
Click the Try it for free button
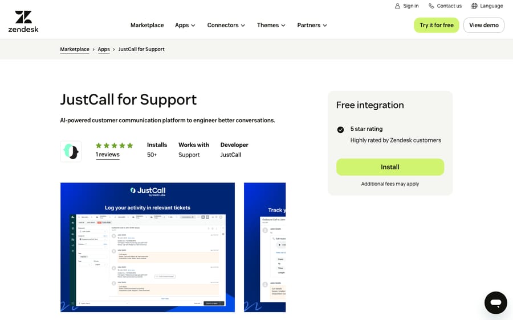pyautogui.click(x=437, y=25)
